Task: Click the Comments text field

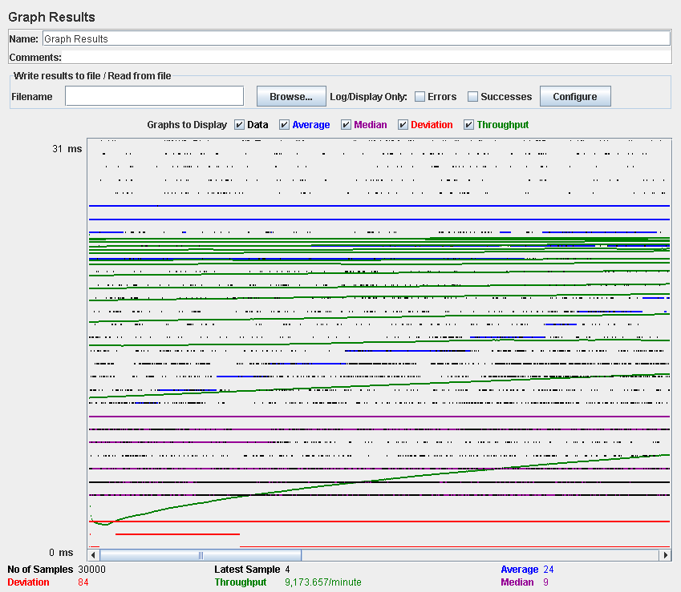Action: tap(366, 57)
